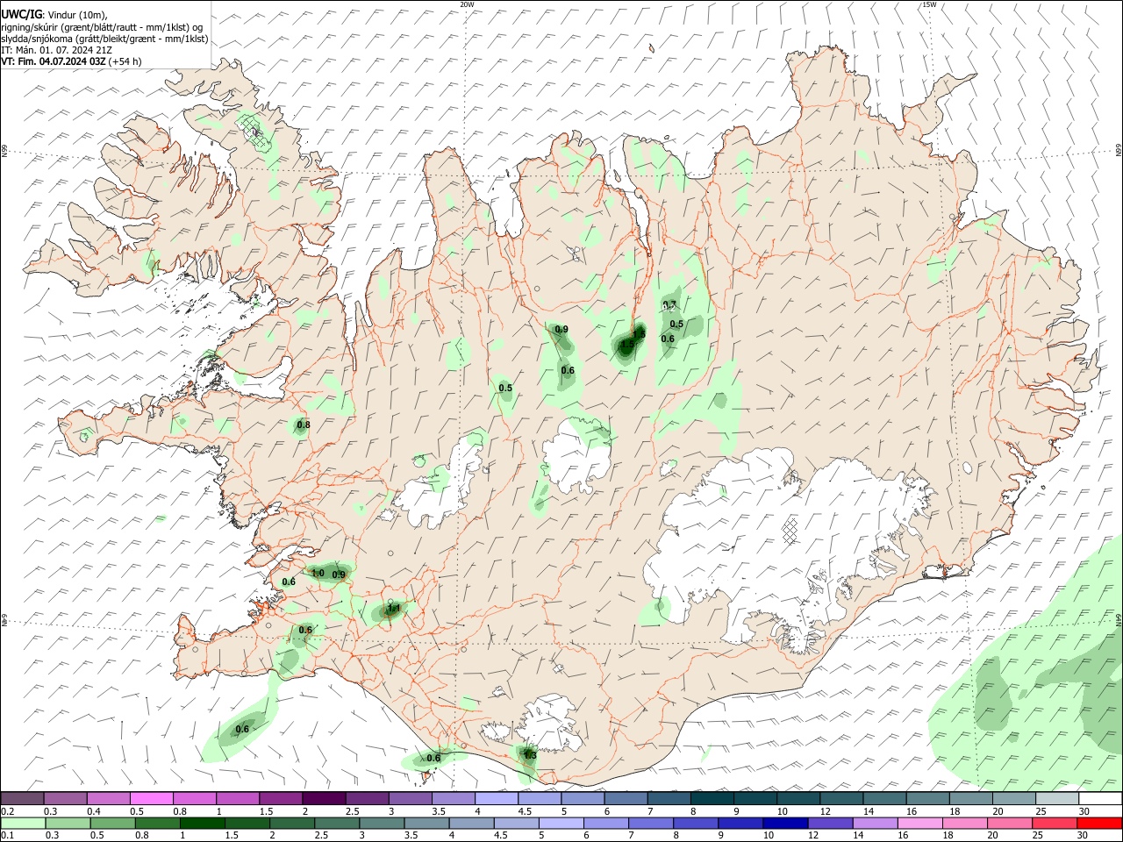Click the lavender swatch between 4 and 4.5 in the upper legend
Viewport: 1123px width, 842px height.
497,799
